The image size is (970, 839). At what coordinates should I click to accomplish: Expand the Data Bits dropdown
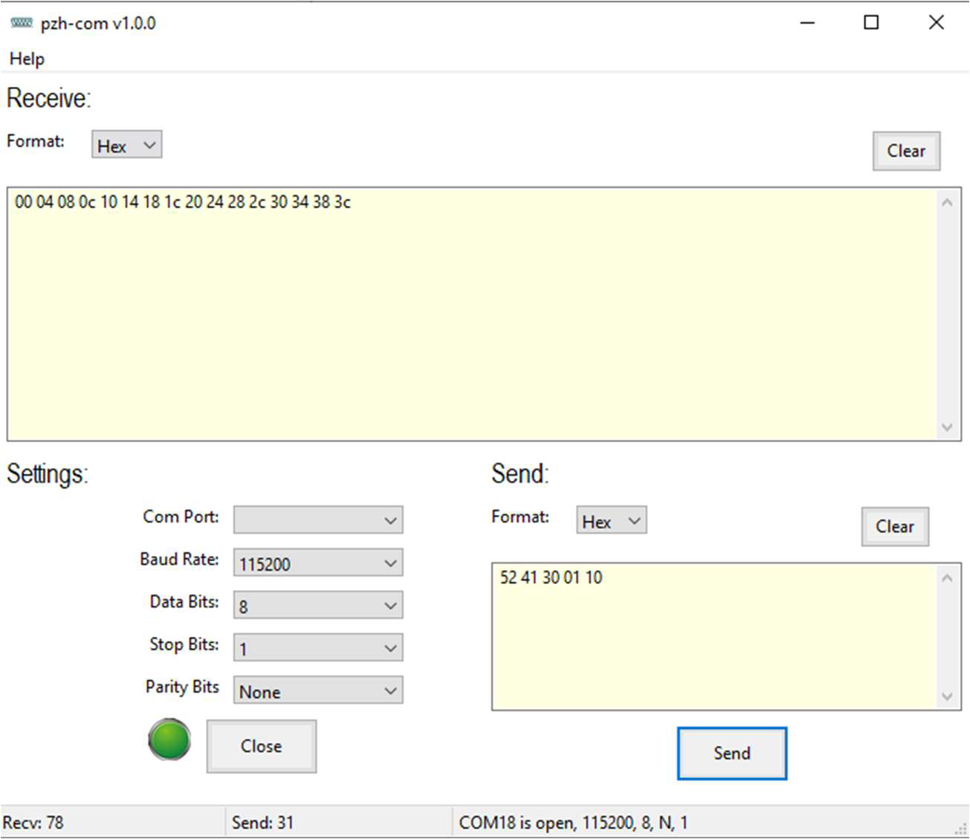pos(318,606)
